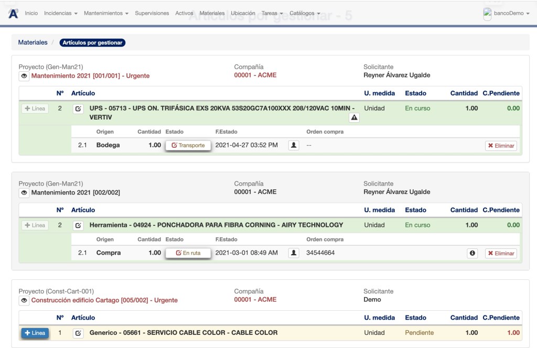Click the user icon on Compra row
537x348 pixels.
(x=294, y=253)
